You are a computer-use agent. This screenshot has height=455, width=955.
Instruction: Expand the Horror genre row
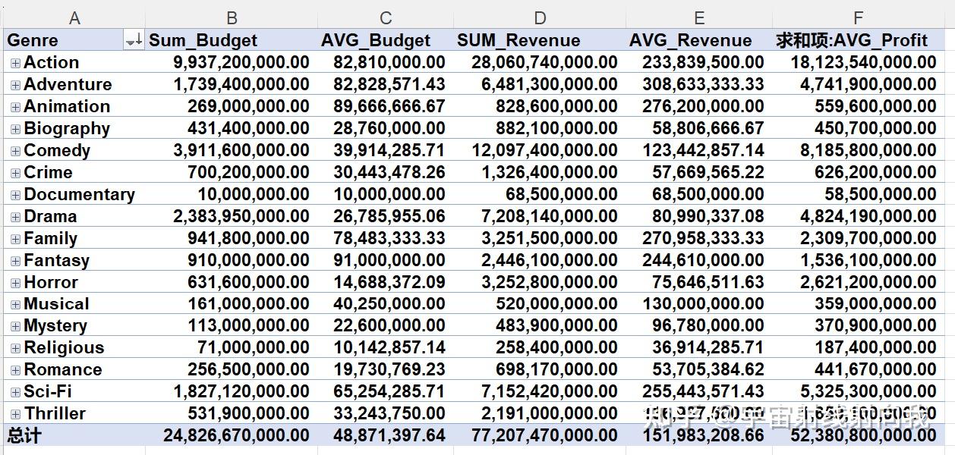point(15,284)
